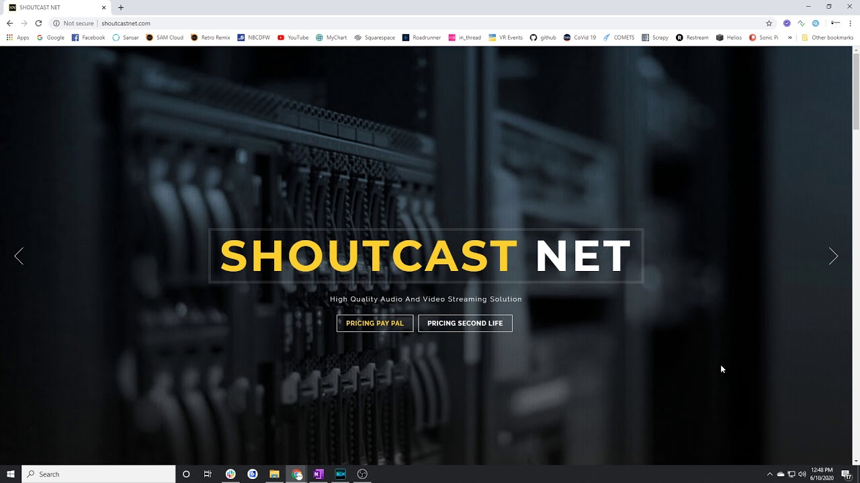Click the purple extension icon in toolbar
This screenshot has height=483, width=860.
tap(787, 23)
